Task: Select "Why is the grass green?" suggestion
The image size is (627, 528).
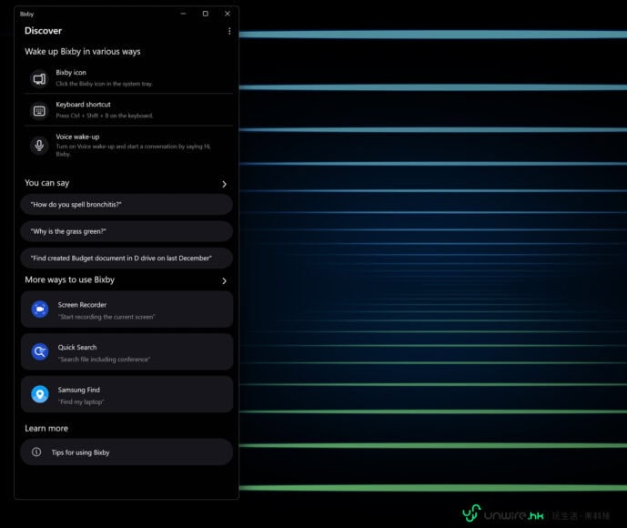Action: click(x=126, y=231)
